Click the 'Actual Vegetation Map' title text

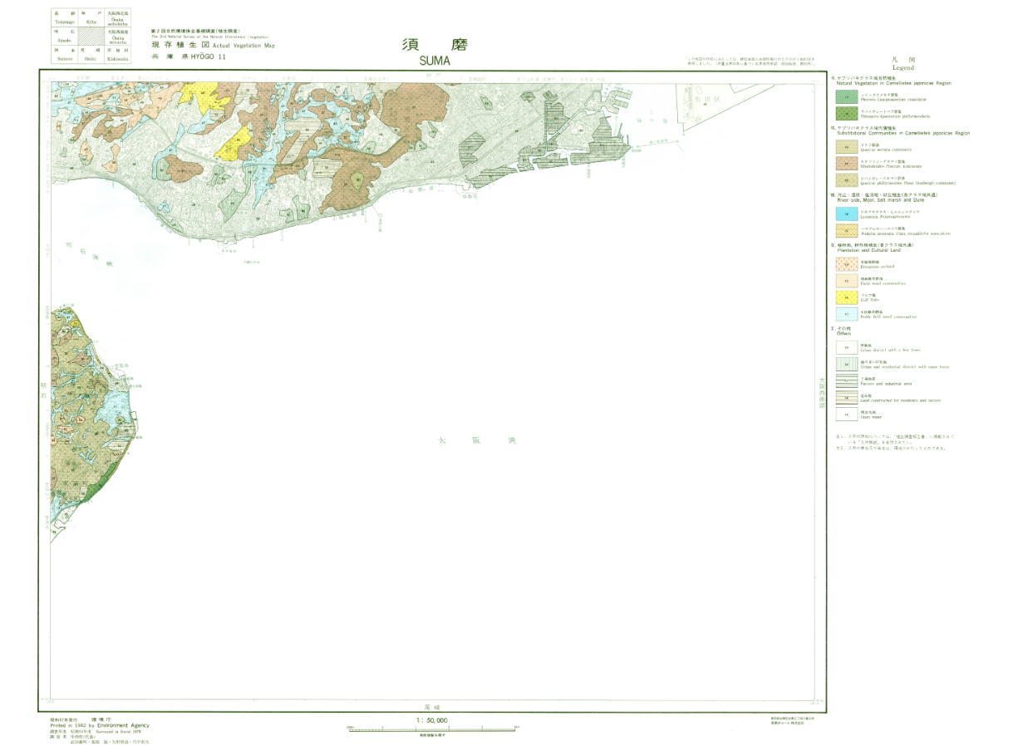(x=243, y=46)
